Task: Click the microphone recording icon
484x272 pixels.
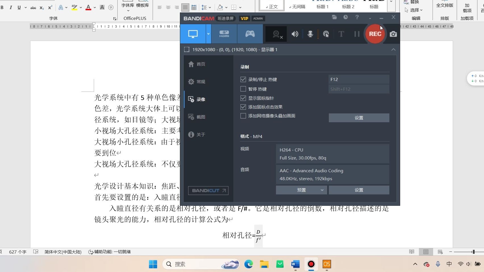Action: click(310, 34)
